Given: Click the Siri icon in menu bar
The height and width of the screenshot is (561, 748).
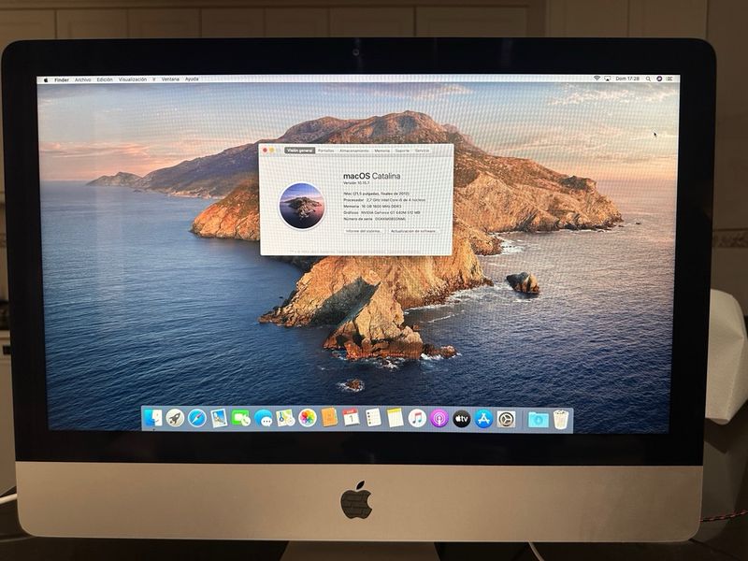Looking at the screenshot, I should point(659,79).
